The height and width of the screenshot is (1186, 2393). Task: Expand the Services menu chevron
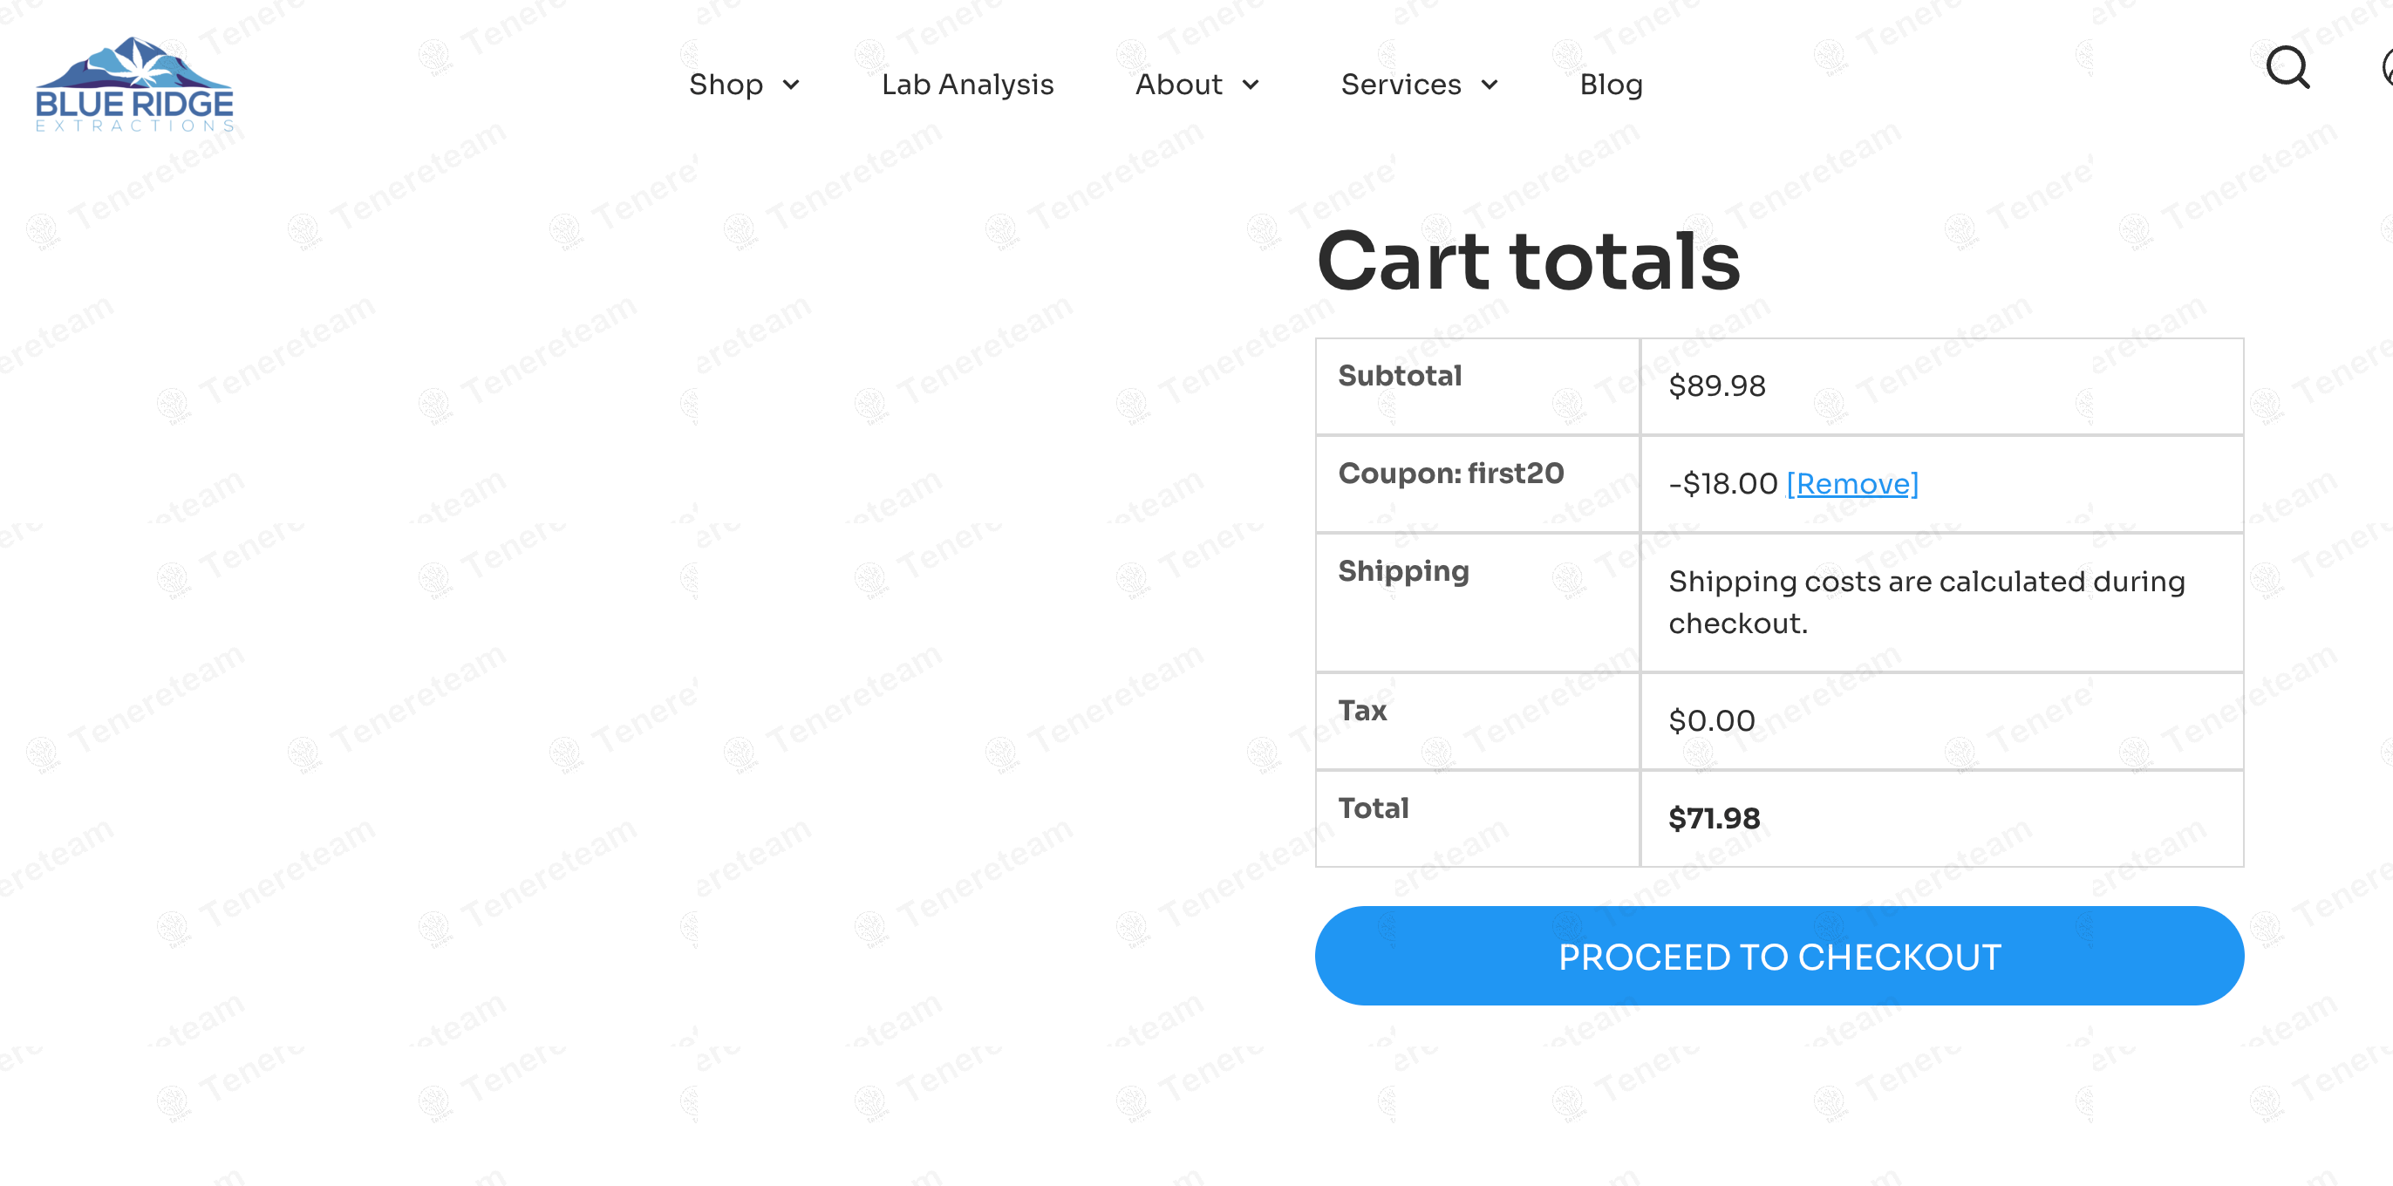coord(1490,85)
